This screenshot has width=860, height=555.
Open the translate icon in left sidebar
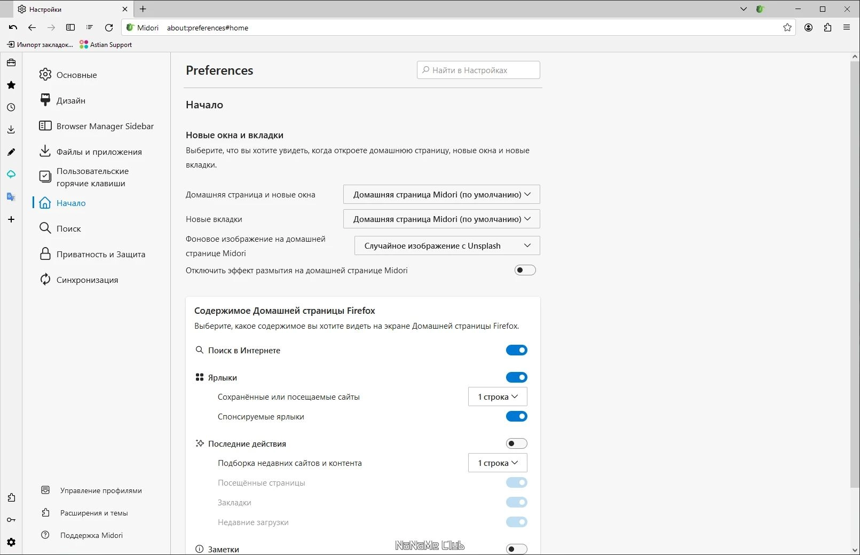(x=11, y=197)
